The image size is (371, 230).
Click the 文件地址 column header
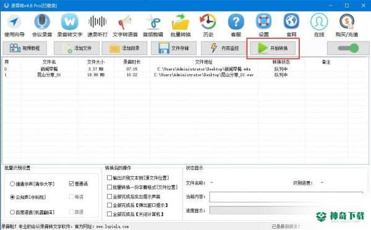coord(203,62)
